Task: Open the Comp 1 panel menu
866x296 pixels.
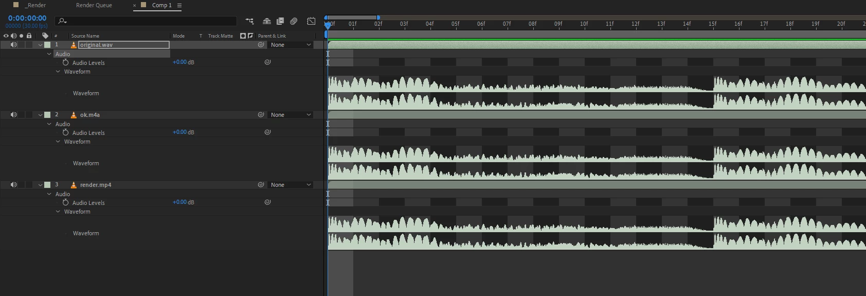Action: 179,5
